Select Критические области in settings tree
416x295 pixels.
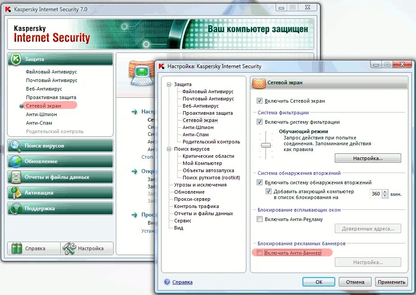pyautogui.click(x=208, y=156)
